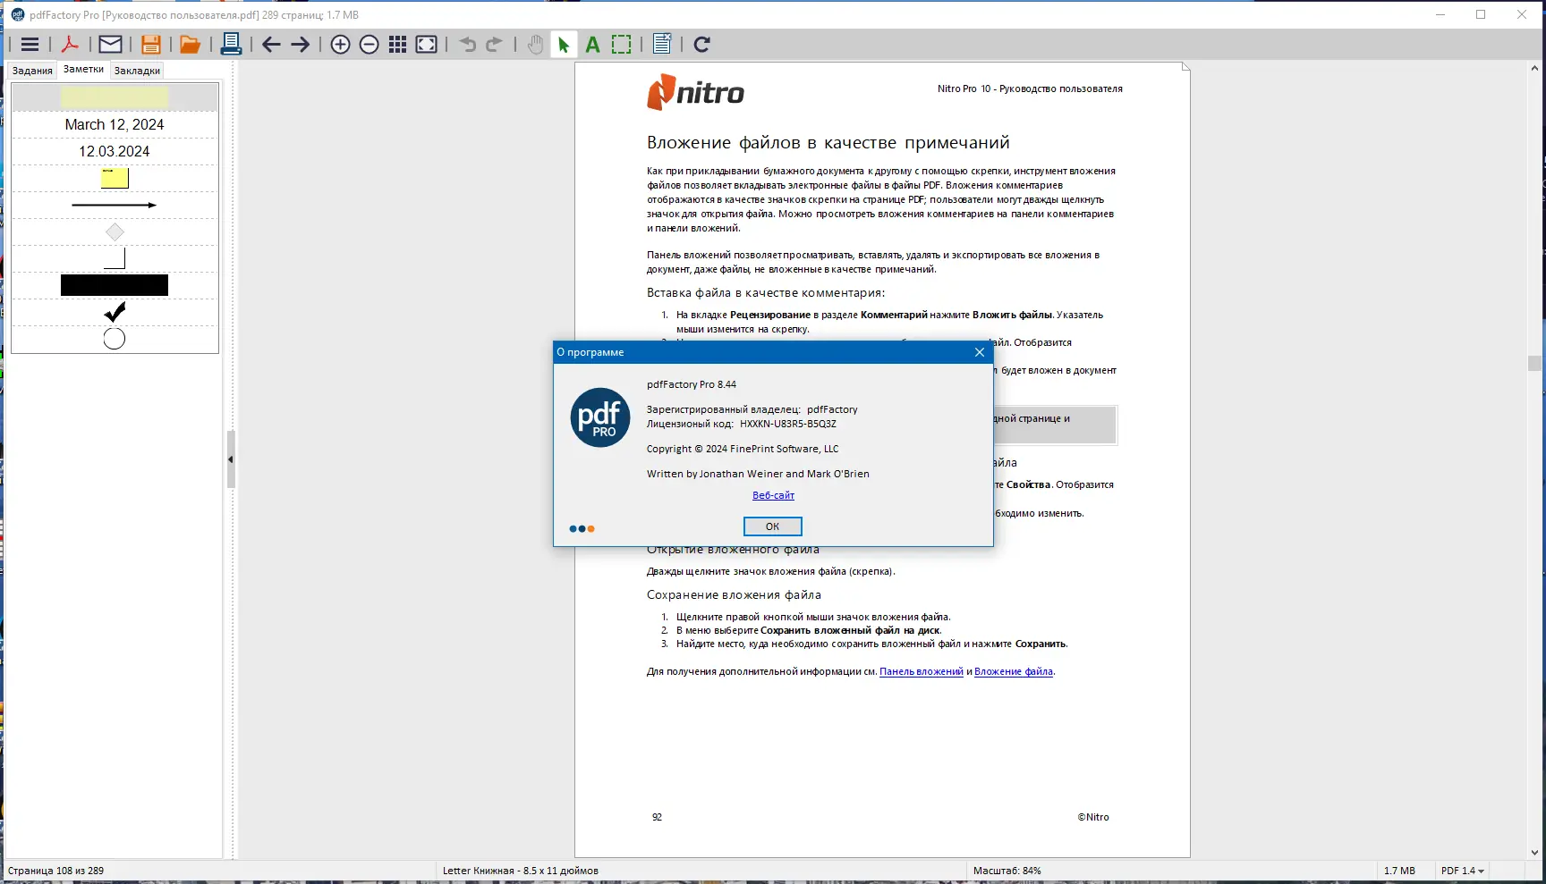The width and height of the screenshot is (1546, 884).
Task: Click the scrollbar down arrow
Action: [1534, 853]
